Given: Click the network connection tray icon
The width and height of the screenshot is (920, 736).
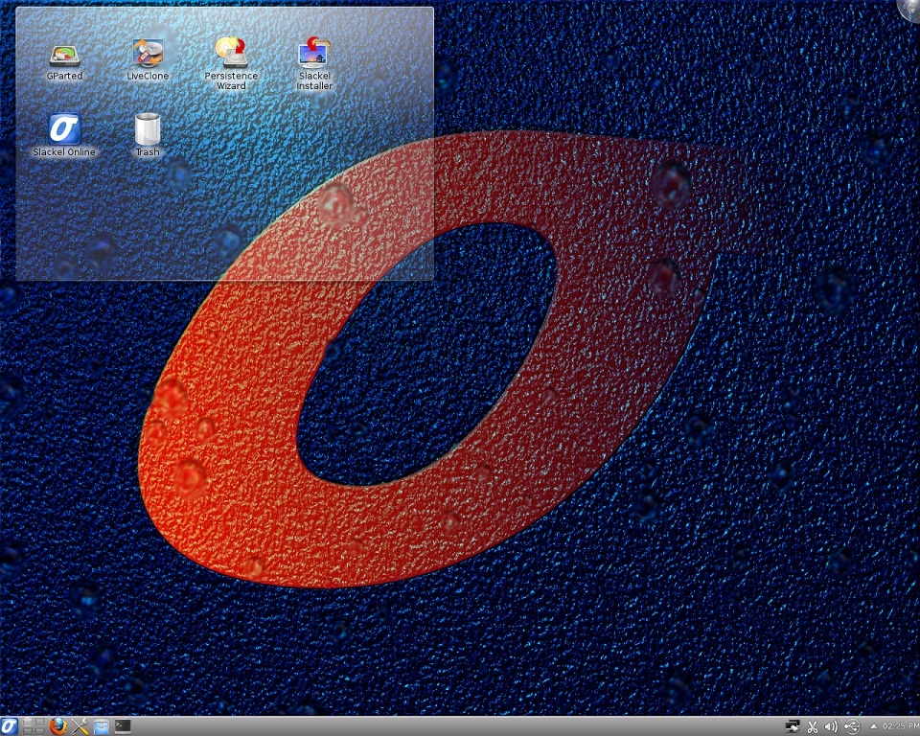Looking at the screenshot, I should tap(793, 726).
